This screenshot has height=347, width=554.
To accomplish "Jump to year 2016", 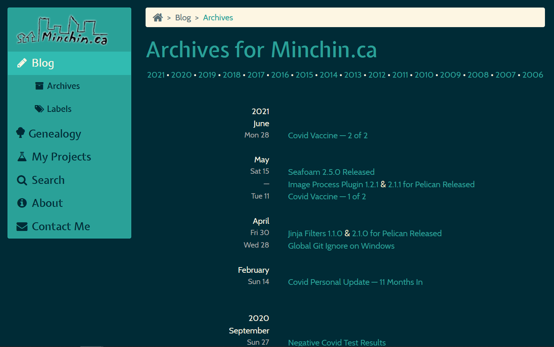I will [x=280, y=75].
